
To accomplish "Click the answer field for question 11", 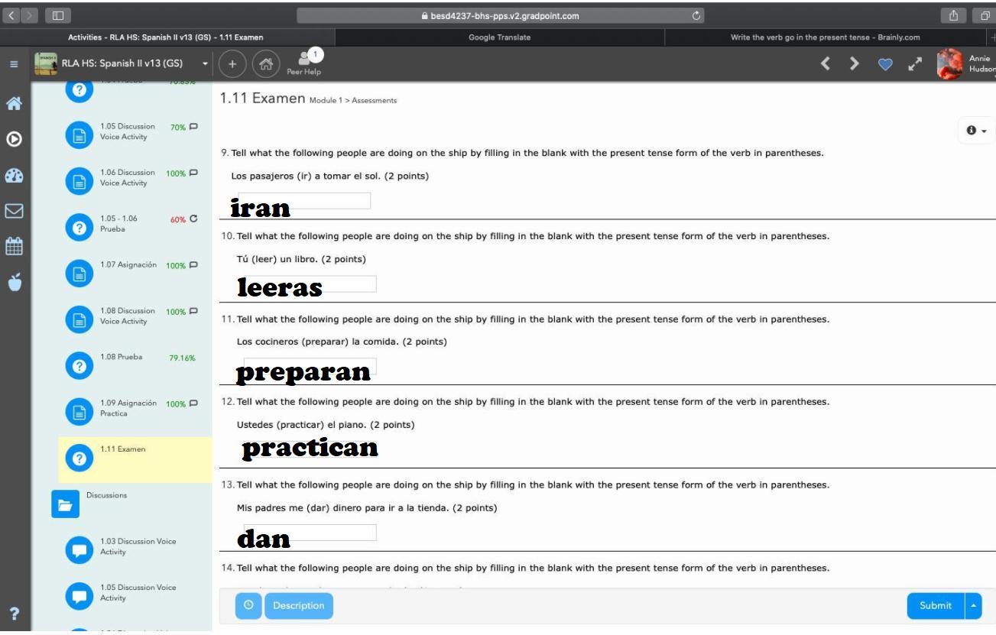I will point(310,367).
